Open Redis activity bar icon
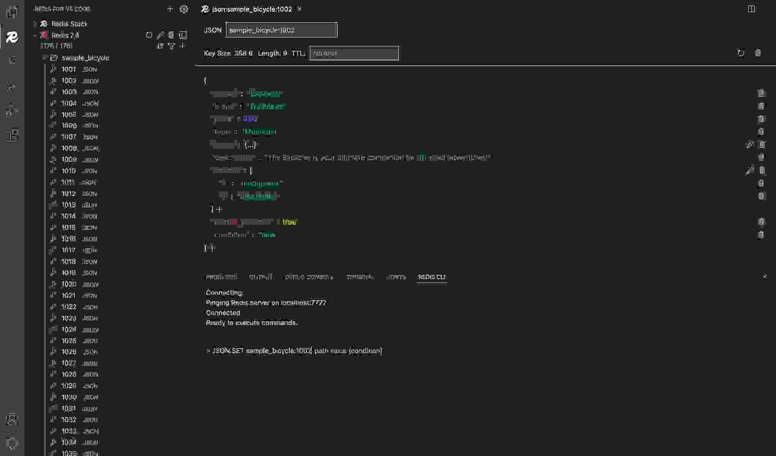Viewport: 776px width, 456px height. click(12, 37)
